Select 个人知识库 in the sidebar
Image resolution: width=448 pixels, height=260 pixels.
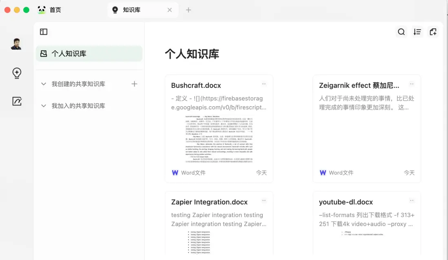(x=89, y=53)
